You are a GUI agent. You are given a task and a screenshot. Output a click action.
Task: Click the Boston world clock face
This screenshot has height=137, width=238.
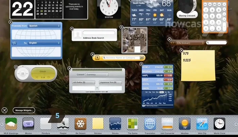tap(109, 7)
